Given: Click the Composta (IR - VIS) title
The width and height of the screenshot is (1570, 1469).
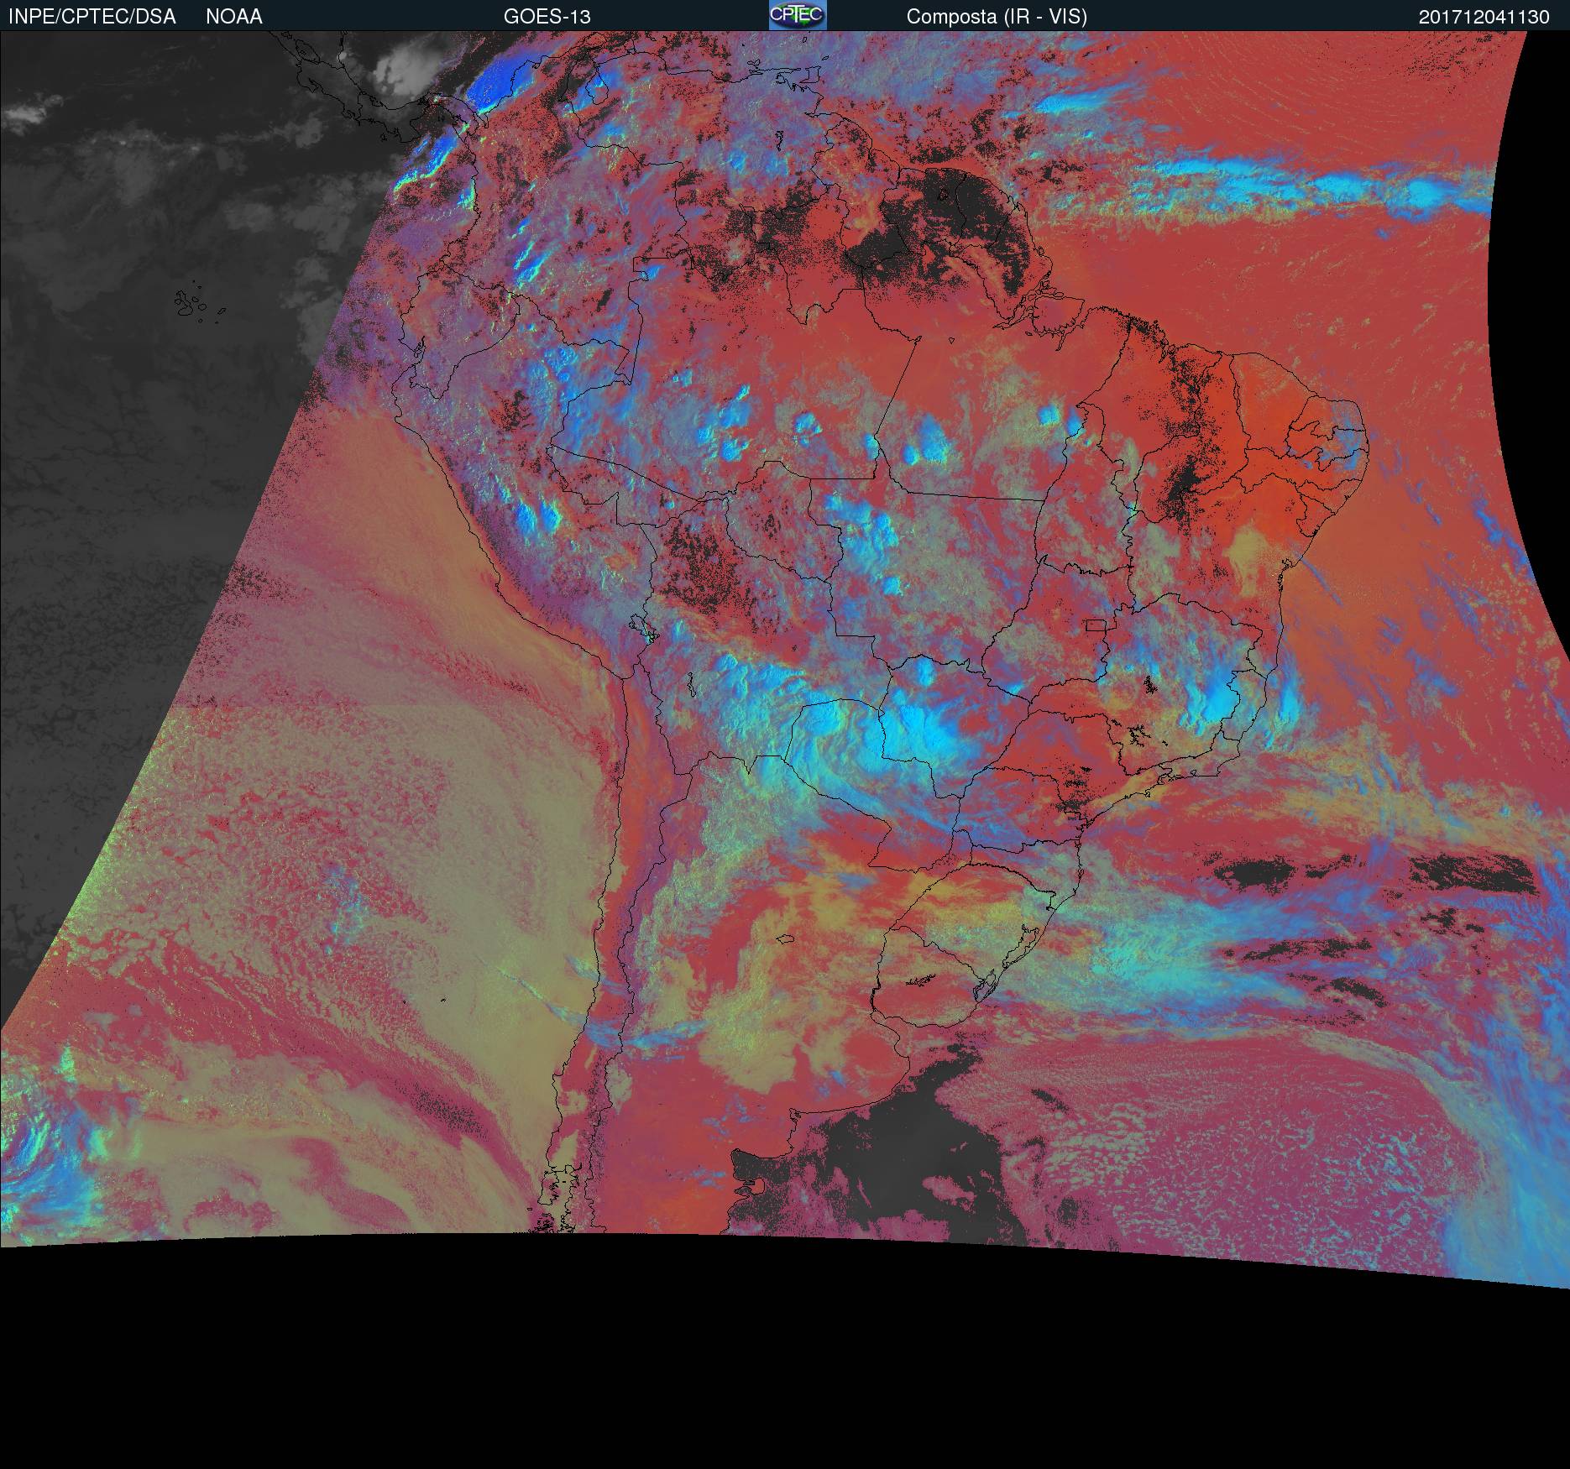Looking at the screenshot, I should click(x=997, y=17).
